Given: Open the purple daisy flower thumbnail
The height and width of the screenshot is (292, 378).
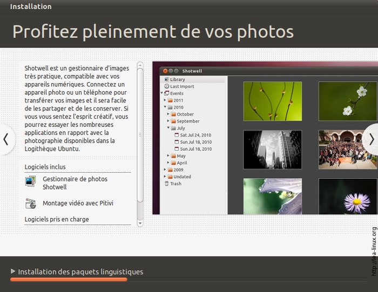Looking at the screenshot, I should (x=347, y=196).
